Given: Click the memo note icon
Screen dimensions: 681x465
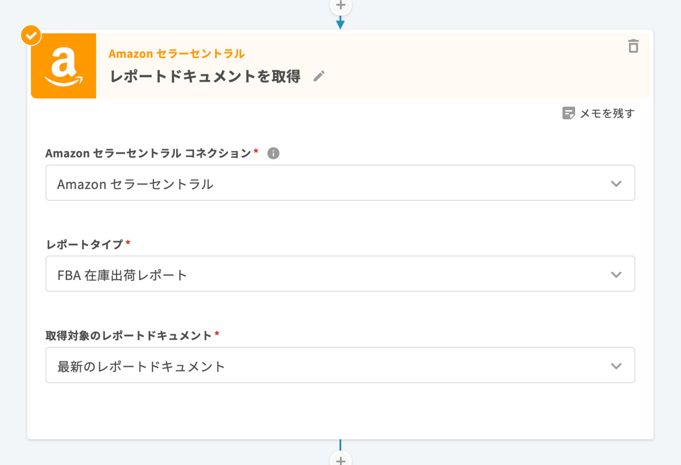Looking at the screenshot, I should pos(568,113).
